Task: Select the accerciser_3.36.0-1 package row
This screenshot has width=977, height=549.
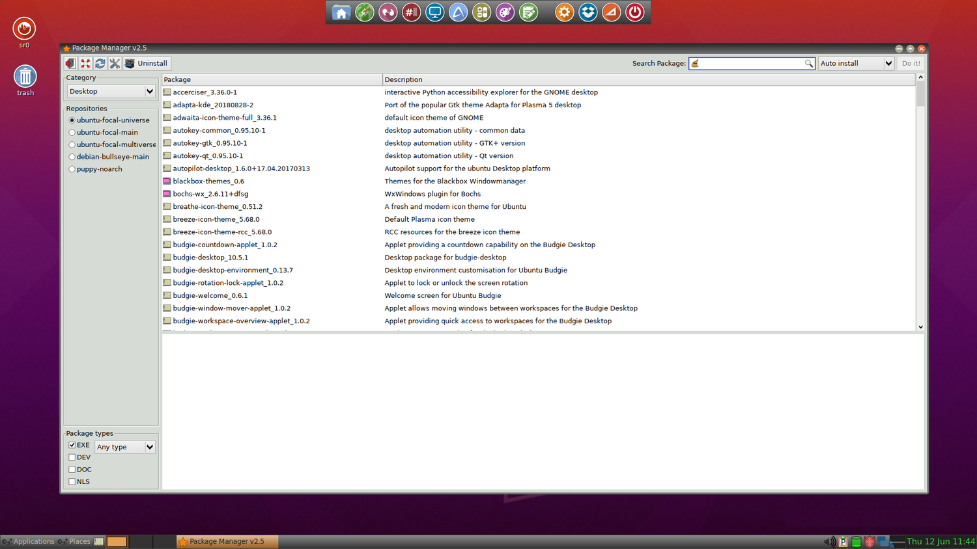Action: (539, 92)
